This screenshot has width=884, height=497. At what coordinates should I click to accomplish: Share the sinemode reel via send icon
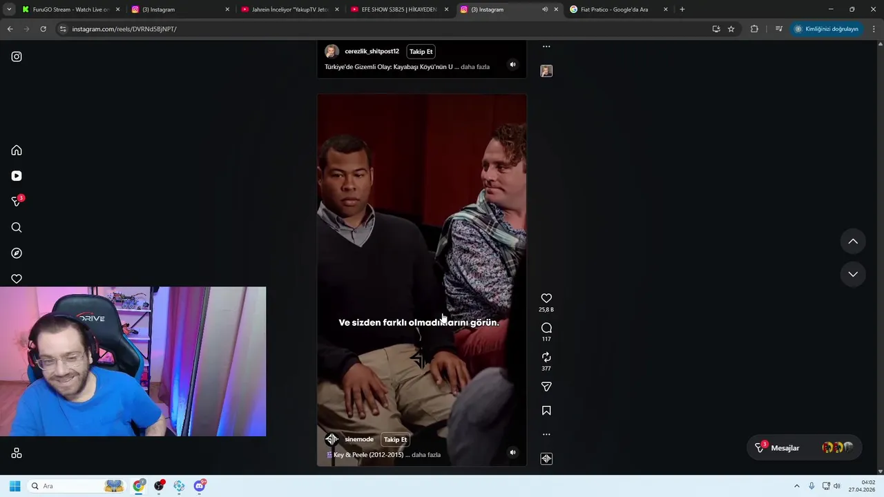(546, 387)
